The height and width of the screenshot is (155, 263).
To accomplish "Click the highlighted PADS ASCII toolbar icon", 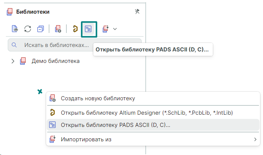I will pyautogui.click(x=89, y=29).
